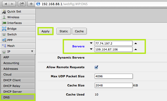Uncheck the Allow Remote Requests checkbox
The height and width of the screenshot is (101, 167).
tap(96, 67)
